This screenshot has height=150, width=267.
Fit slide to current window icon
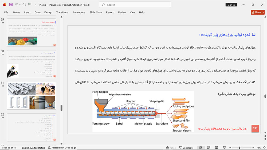[x=264, y=148]
